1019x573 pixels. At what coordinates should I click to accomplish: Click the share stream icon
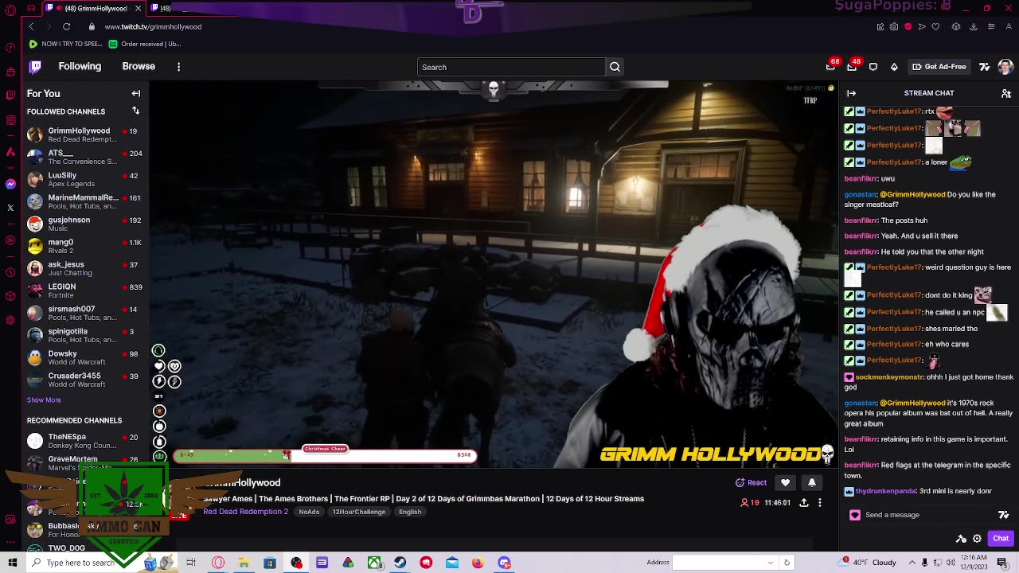(x=804, y=502)
